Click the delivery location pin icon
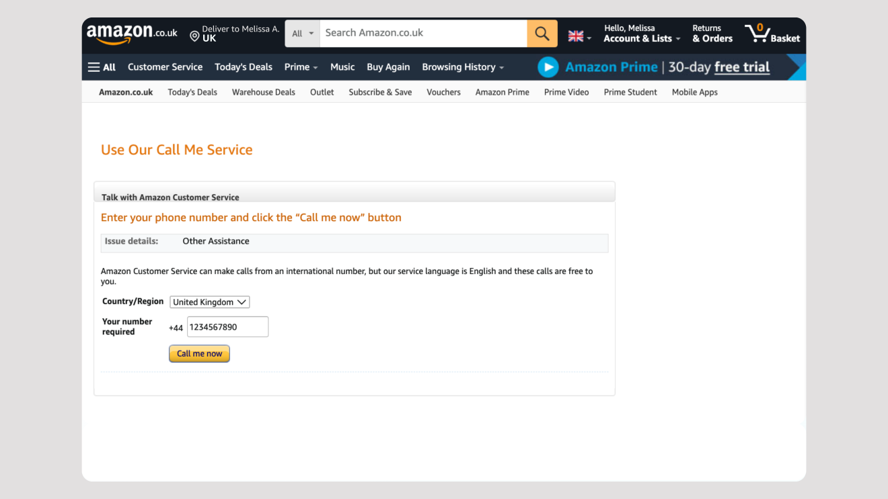 [194, 36]
